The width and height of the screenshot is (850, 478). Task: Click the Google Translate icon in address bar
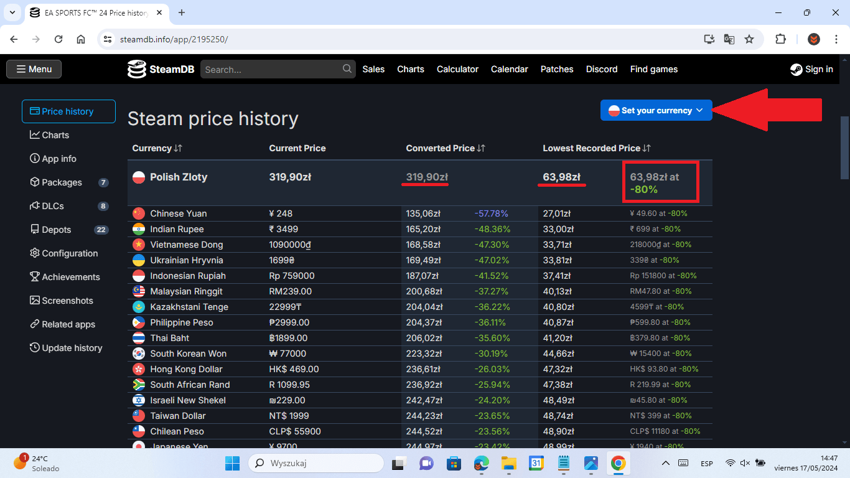(x=729, y=39)
